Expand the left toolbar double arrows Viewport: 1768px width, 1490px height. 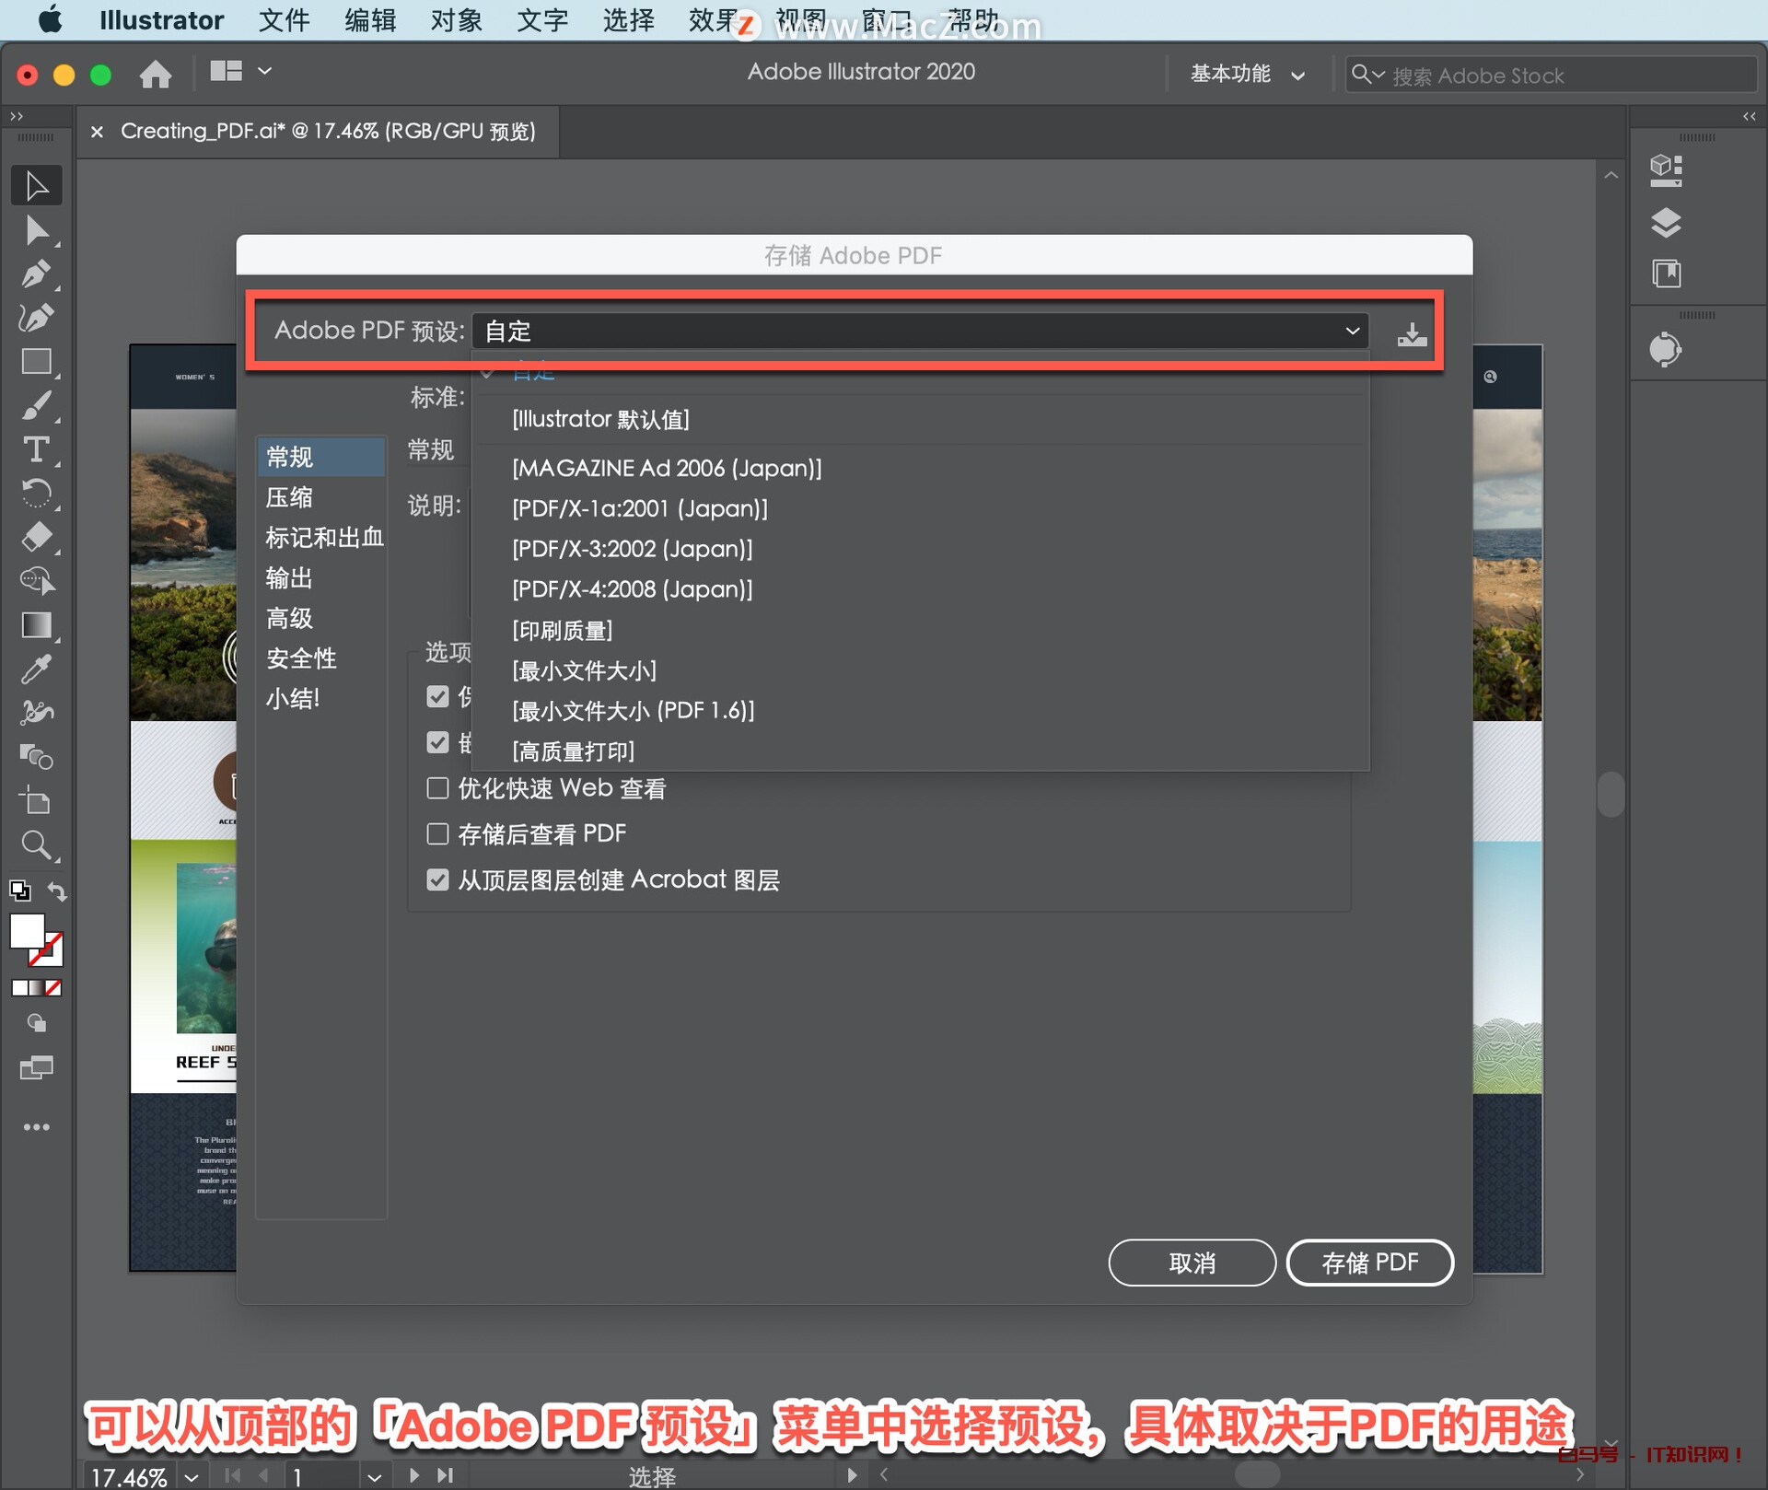pos(17,116)
